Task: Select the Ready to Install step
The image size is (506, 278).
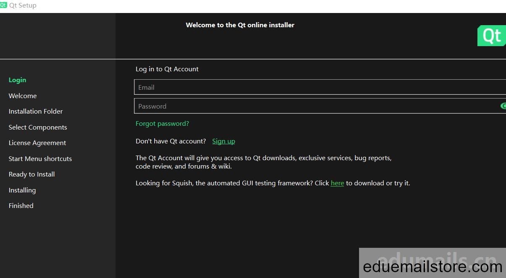Action: pyautogui.click(x=32, y=174)
